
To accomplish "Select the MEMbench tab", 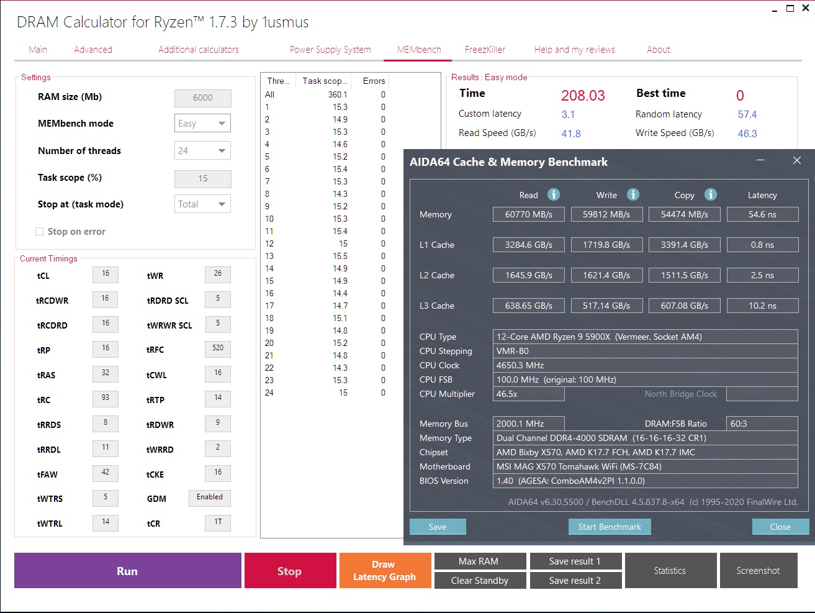I will pos(419,50).
